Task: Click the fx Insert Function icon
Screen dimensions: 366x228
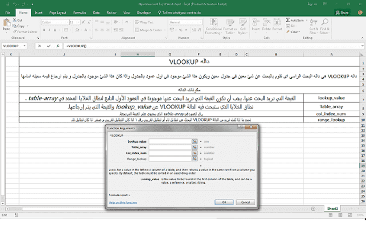Action: pos(58,46)
